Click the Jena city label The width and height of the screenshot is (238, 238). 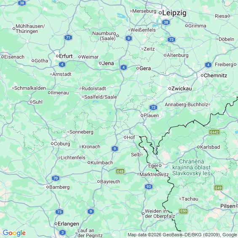pos(108,63)
